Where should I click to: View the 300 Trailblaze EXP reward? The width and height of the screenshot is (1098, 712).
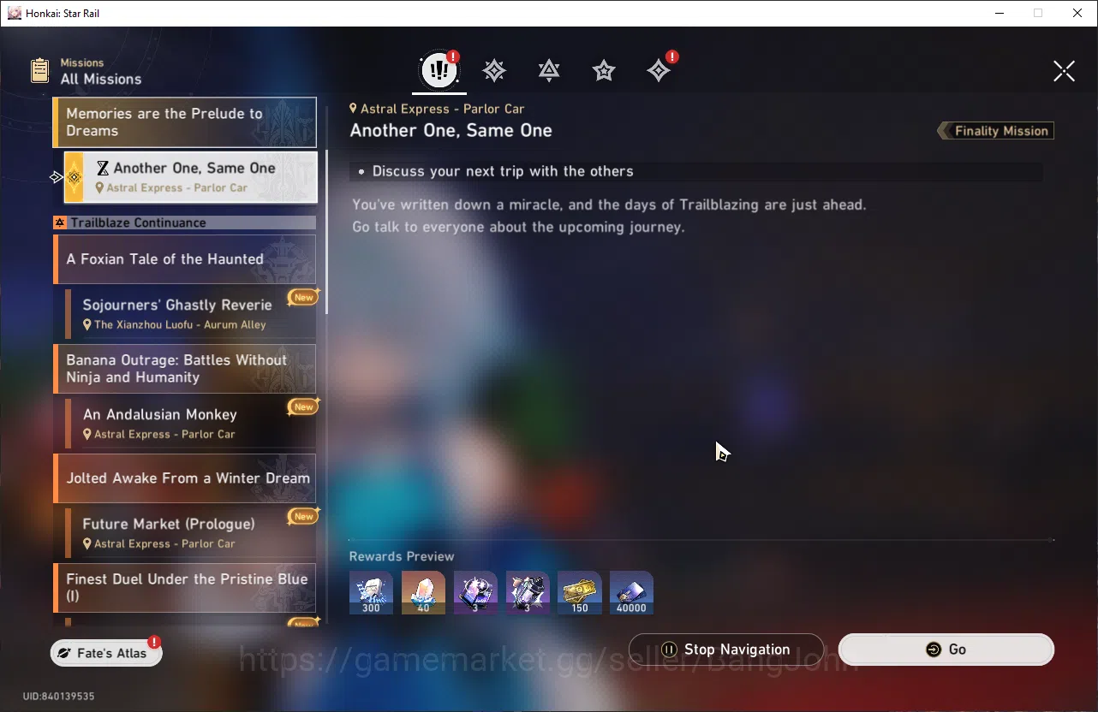coord(371,592)
